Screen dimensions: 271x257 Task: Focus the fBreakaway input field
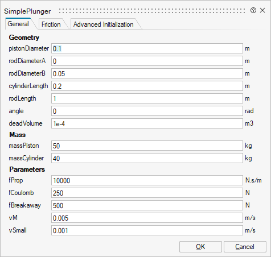pyautogui.click(x=147, y=205)
